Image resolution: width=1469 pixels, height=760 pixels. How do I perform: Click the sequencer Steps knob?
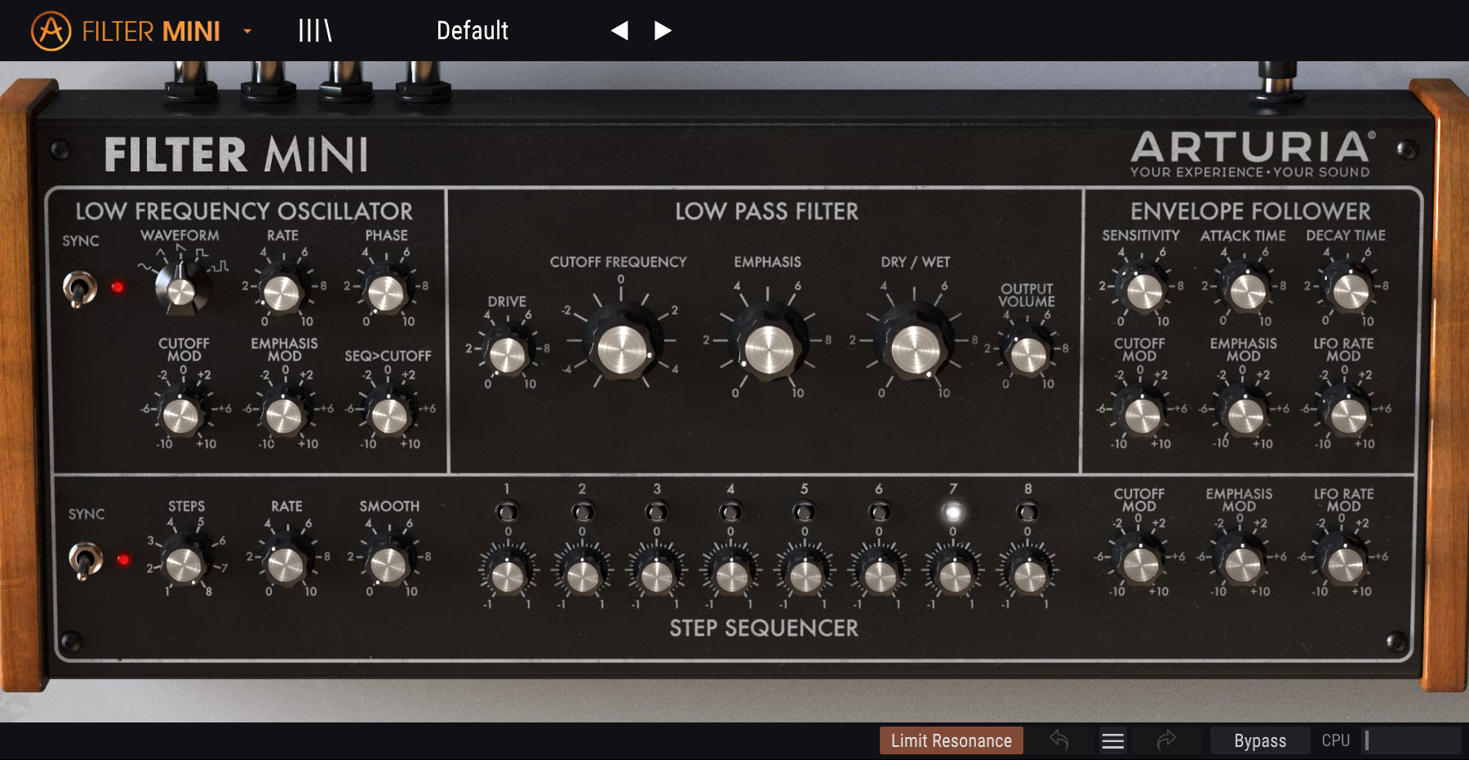point(184,563)
